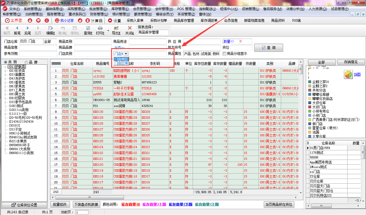Open the 采购入库单 shortcut
Viewport: 366px width, 215px height.
click(x=135, y=20)
